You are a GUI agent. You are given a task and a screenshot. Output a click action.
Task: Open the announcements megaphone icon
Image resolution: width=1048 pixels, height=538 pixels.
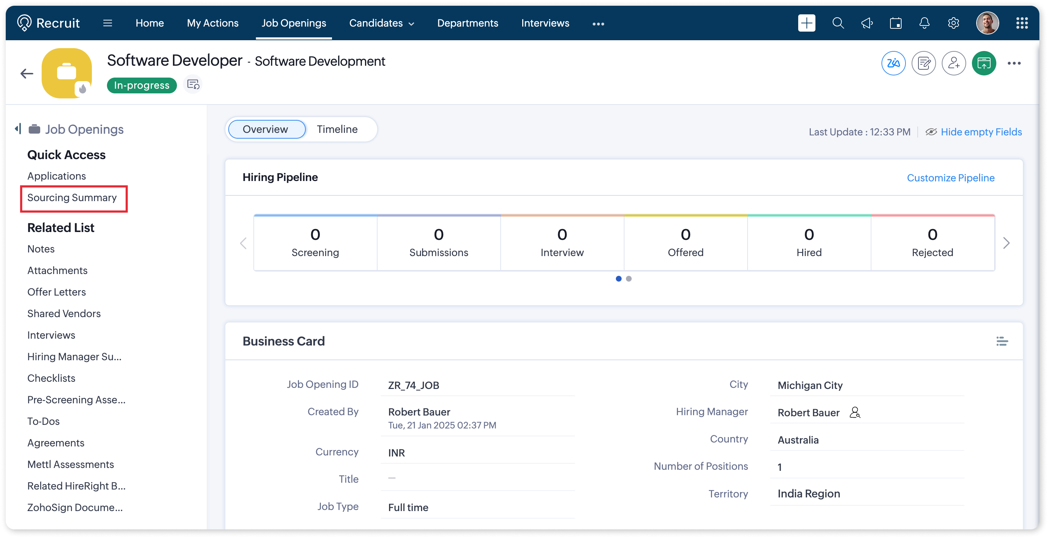[867, 23]
